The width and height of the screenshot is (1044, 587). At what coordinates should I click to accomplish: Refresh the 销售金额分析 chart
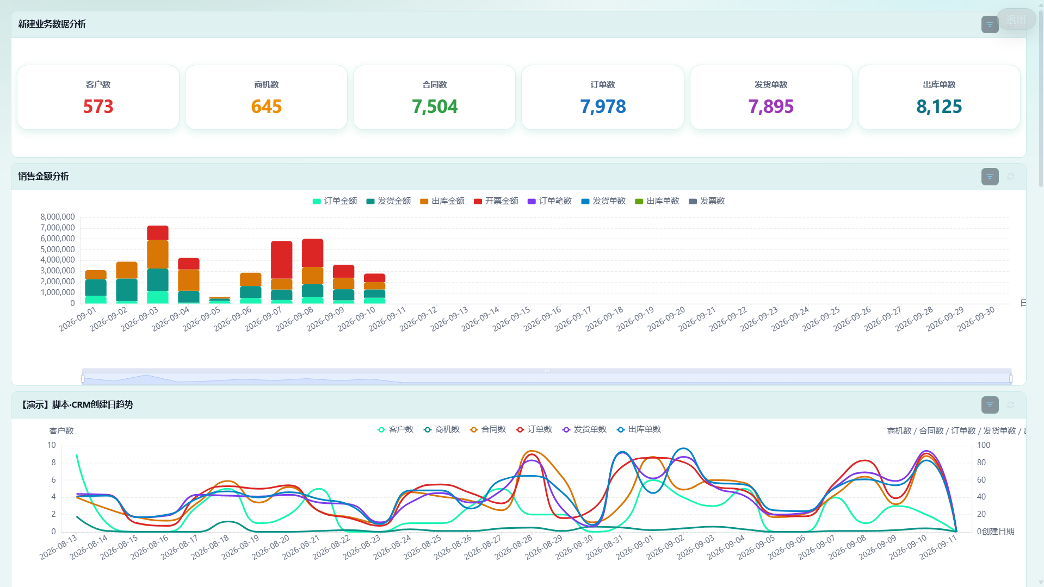(x=1010, y=177)
